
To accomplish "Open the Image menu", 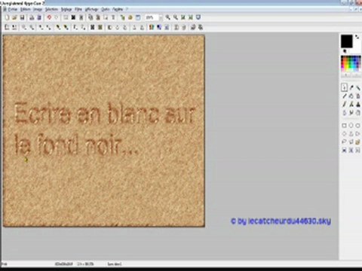I will (38, 9).
